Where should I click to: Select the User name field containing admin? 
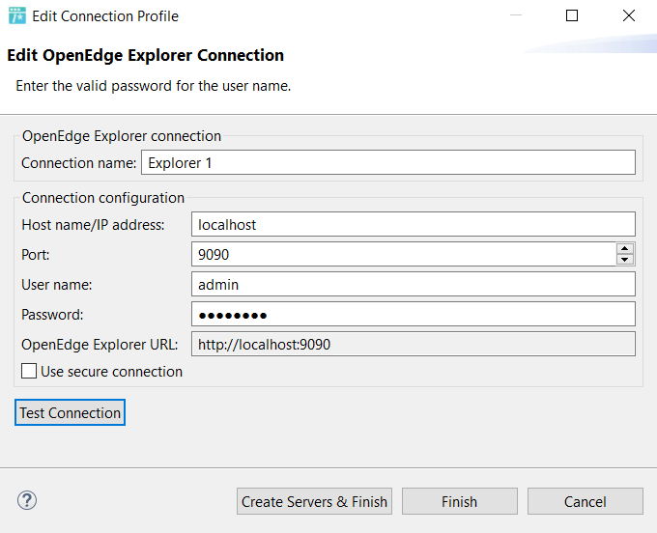coord(414,284)
